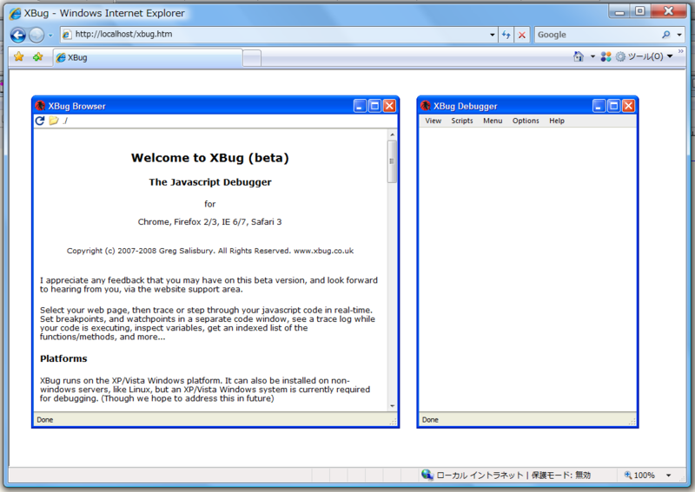695x492 pixels.
Task: Open Home button dropdown arrow
Action: [x=592, y=56]
